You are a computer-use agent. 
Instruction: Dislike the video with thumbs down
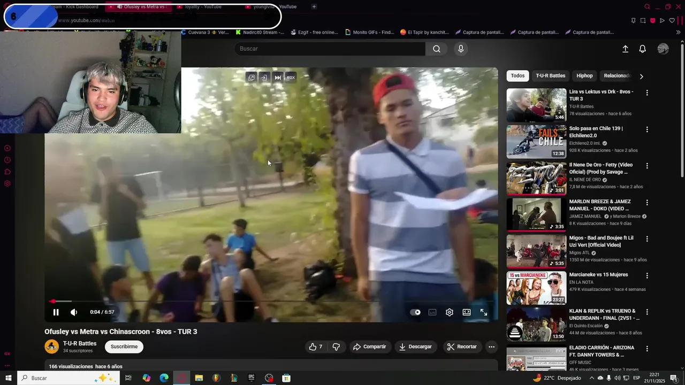pos(336,346)
